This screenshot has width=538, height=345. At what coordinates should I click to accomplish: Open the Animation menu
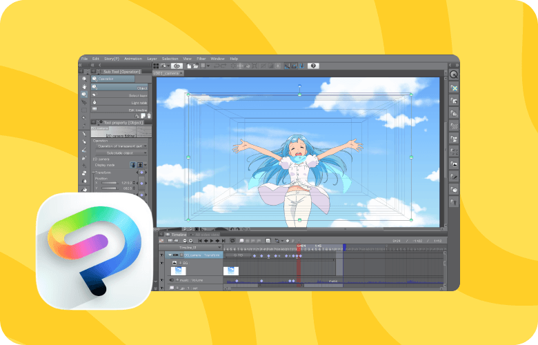[x=133, y=59]
